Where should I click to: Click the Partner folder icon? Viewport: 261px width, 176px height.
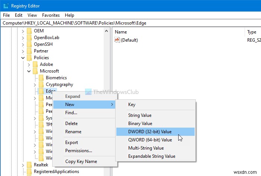tap(29, 51)
